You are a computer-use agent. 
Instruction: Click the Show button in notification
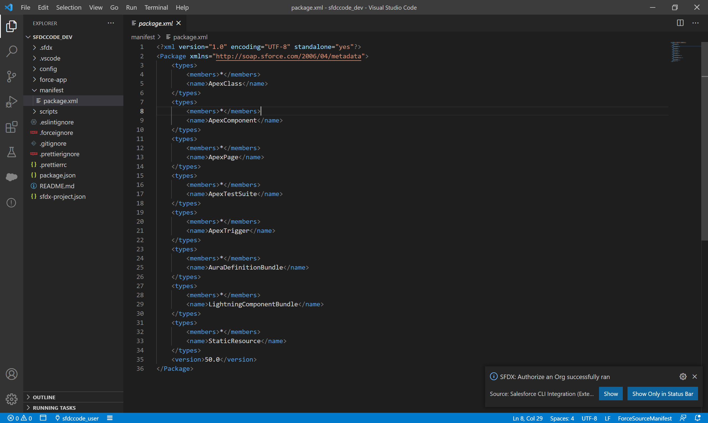(610, 394)
